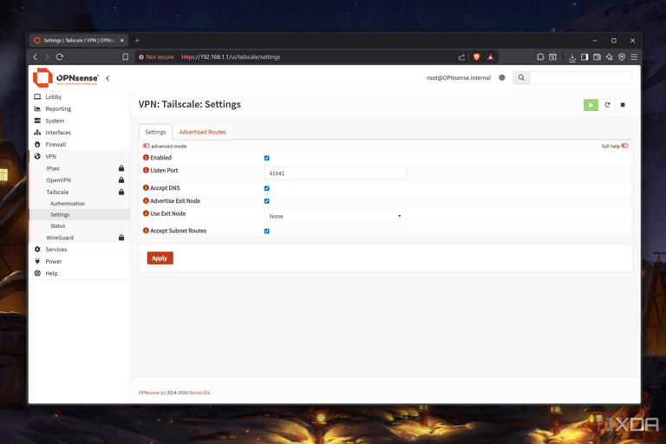666x444 pixels.
Task: Stop the Tailscale service with stop icon
Action: 623,105
